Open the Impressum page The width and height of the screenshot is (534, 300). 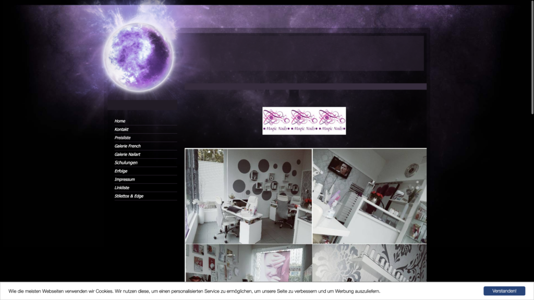tap(125, 180)
